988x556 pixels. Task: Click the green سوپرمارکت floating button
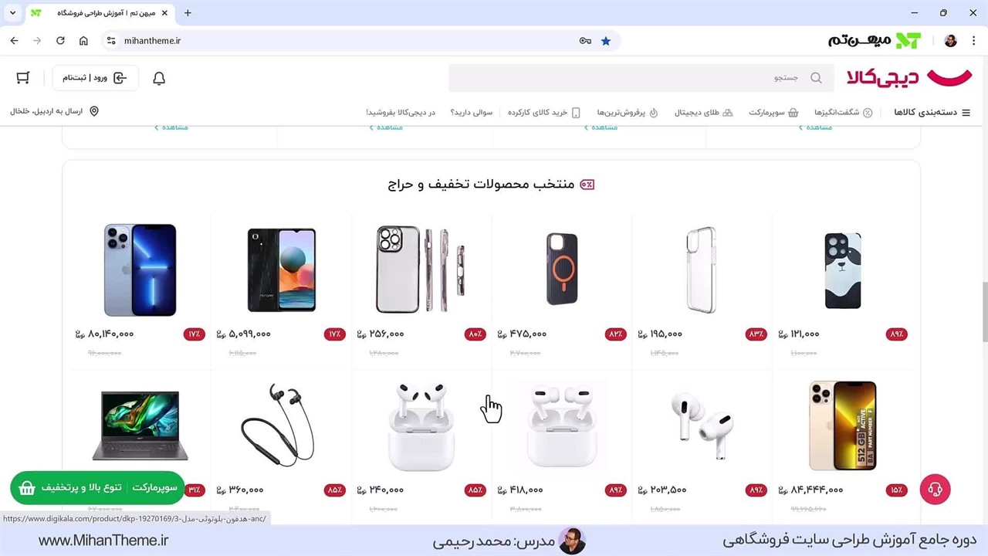click(x=97, y=488)
